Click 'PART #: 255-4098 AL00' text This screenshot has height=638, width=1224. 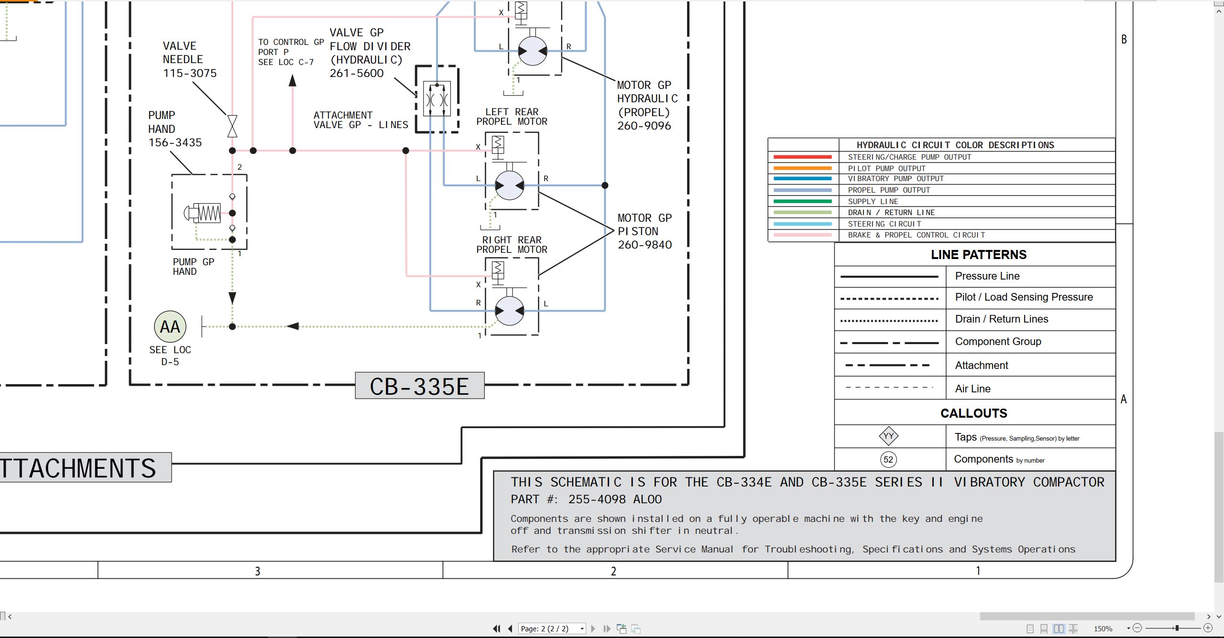[x=586, y=499]
